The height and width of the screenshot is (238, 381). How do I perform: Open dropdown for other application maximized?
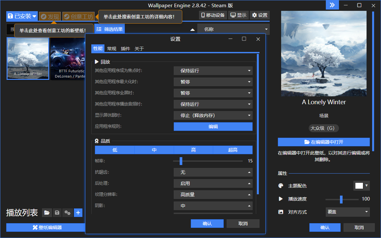(x=213, y=82)
